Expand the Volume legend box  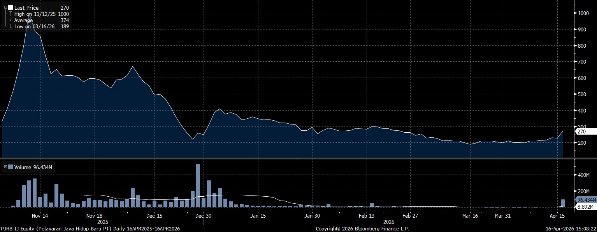pos(5,167)
